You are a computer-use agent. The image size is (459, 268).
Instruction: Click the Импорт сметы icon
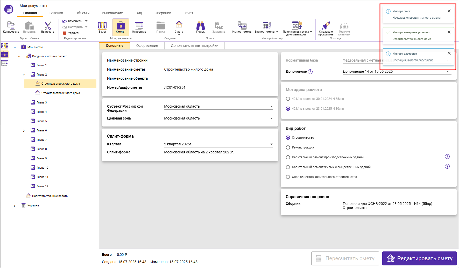point(242,25)
